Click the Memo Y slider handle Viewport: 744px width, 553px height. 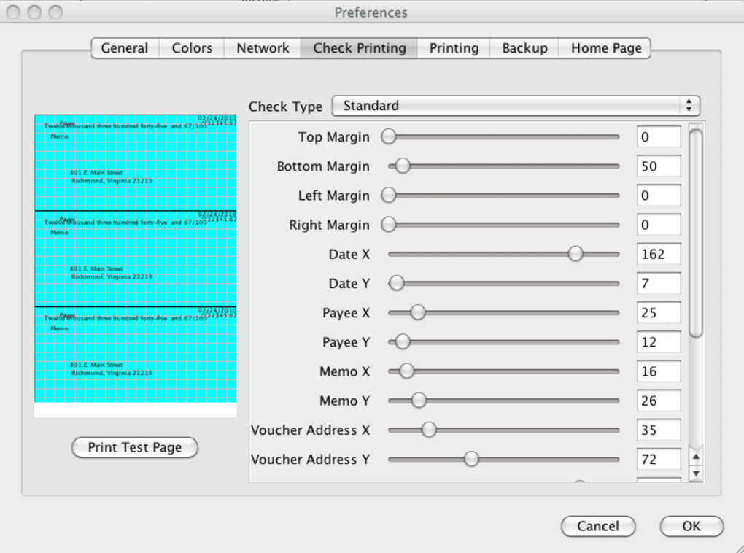[419, 401]
